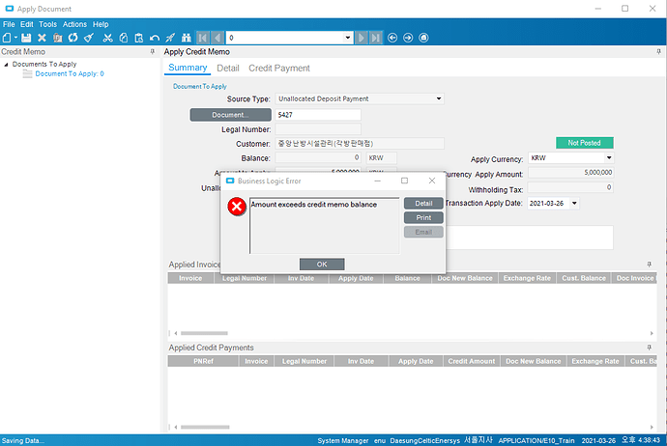
Task: Open search with binoculars icon
Action: (x=187, y=38)
